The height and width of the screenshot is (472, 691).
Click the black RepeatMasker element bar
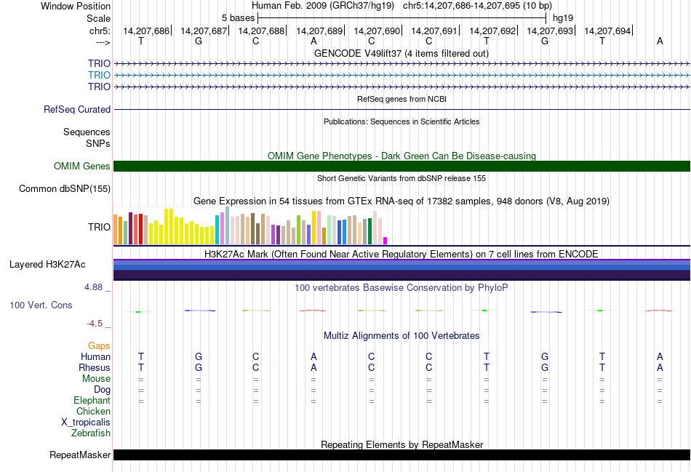pyautogui.click(x=402, y=455)
